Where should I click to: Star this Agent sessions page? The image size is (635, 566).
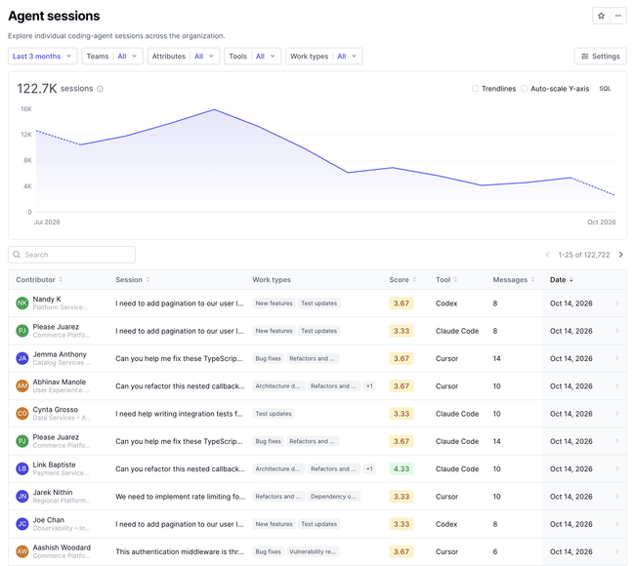click(x=601, y=16)
